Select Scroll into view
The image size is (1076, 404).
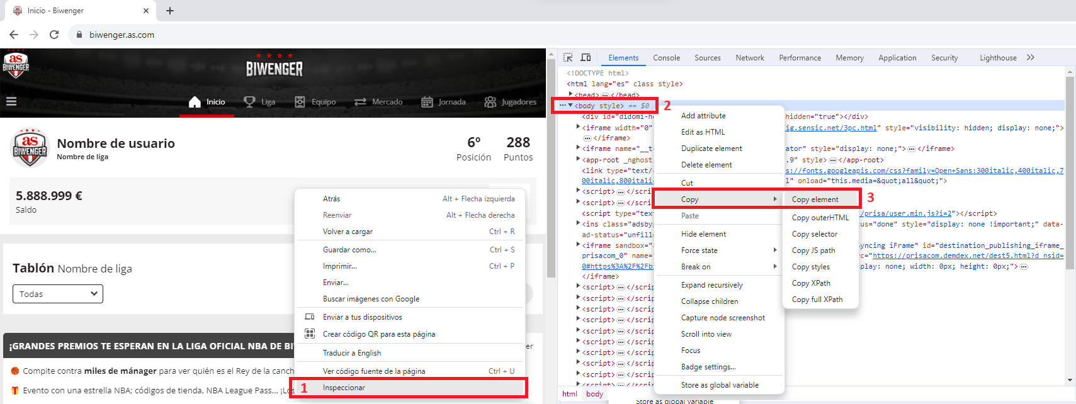(719, 334)
